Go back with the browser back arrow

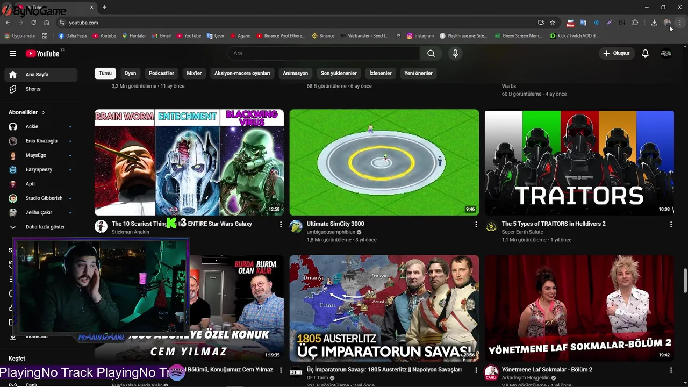pos(8,23)
